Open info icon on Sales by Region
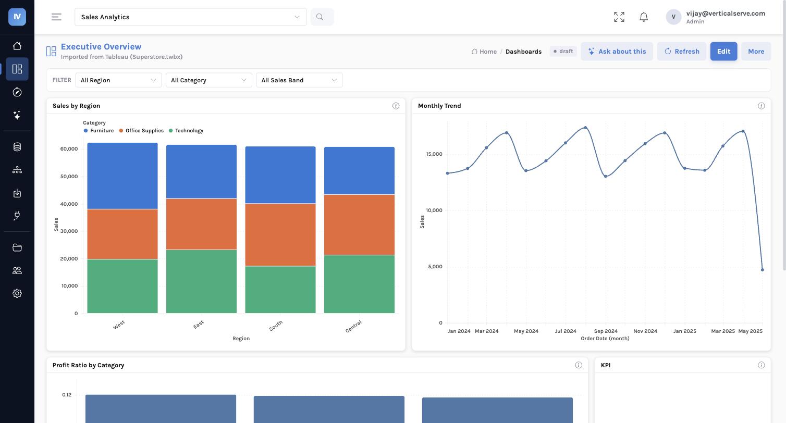Screen dimensions: 786x423 396,106
